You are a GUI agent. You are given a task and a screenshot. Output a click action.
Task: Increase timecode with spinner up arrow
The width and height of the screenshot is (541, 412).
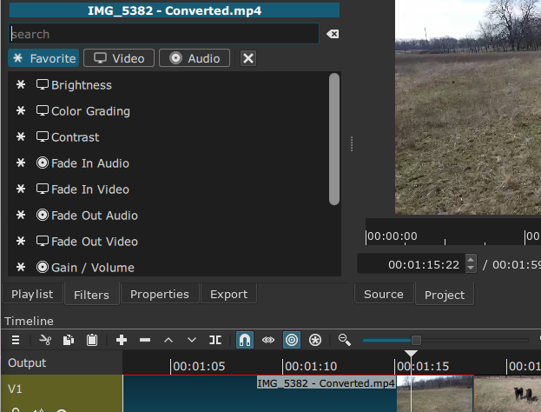471,259
